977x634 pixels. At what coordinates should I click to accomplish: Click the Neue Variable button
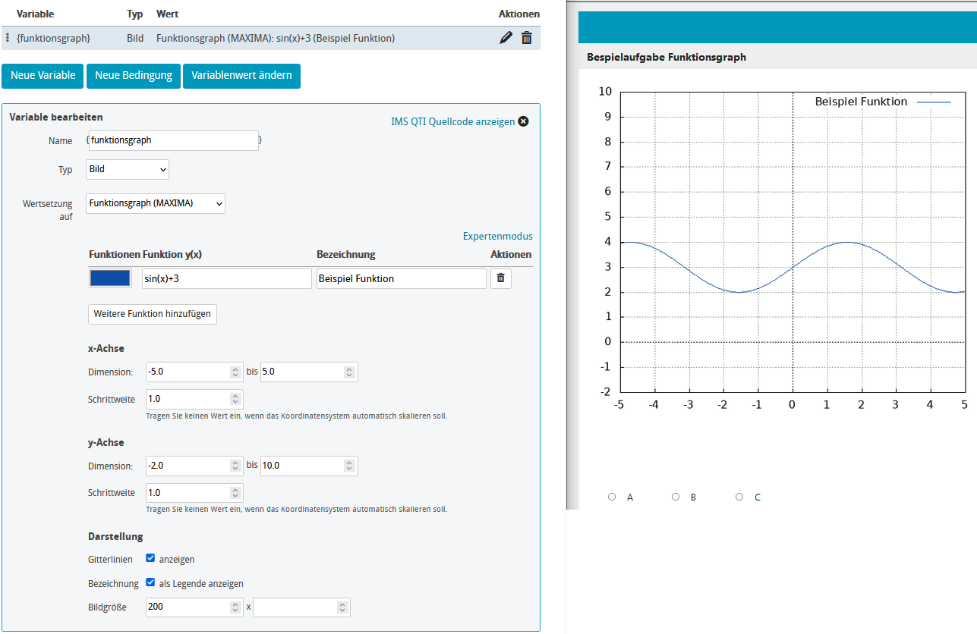pos(42,76)
